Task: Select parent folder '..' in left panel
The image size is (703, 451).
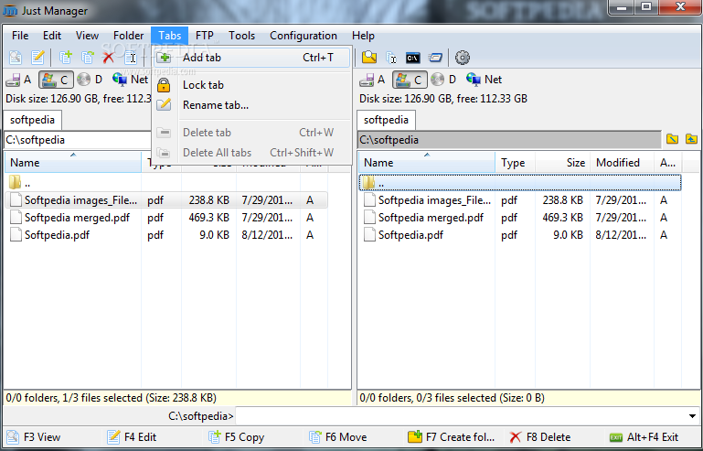Action: click(165, 183)
